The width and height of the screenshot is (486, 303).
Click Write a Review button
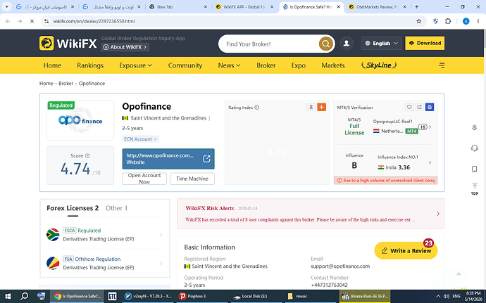point(406,251)
